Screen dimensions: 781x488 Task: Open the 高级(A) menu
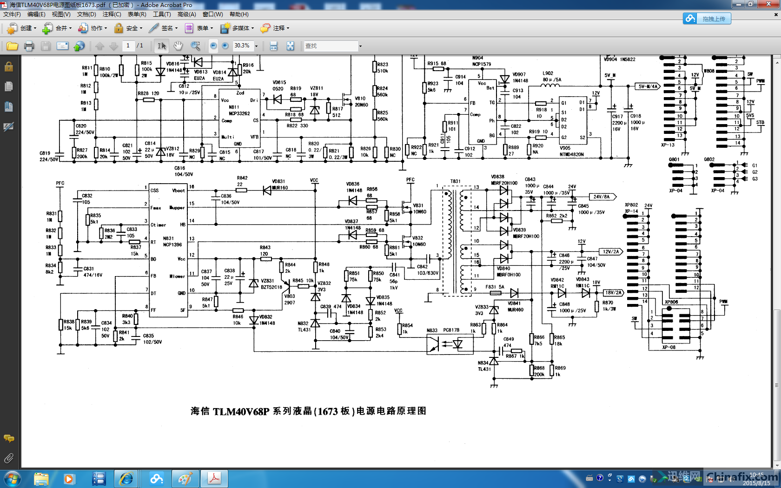point(186,14)
